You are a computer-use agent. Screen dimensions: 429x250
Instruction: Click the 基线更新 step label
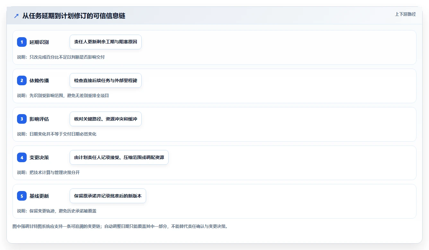pyautogui.click(x=39, y=196)
